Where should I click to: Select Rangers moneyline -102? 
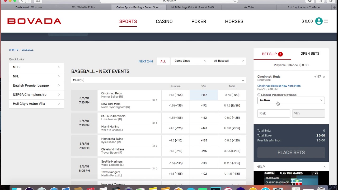[x=204, y=174]
